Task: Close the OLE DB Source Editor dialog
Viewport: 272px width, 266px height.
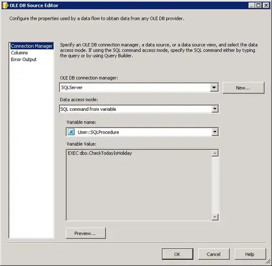Action: pyautogui.click(x=266, y=6)
